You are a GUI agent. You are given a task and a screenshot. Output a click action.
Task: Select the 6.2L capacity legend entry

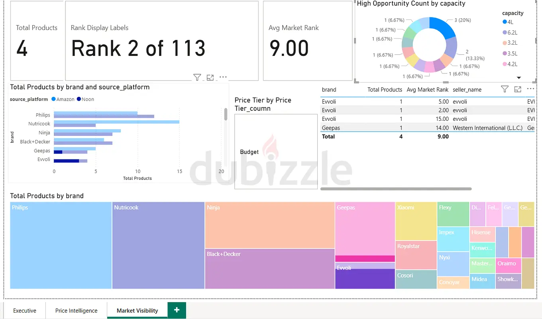tap(510, 33)
